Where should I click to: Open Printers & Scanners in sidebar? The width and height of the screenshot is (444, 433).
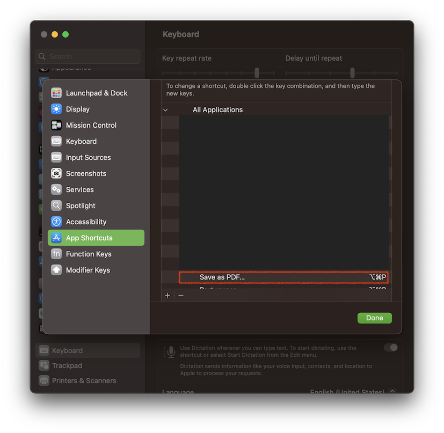(88, 380)
